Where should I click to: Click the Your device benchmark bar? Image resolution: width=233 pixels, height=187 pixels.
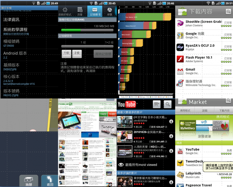pyautogui.click(x=145, y=17)
